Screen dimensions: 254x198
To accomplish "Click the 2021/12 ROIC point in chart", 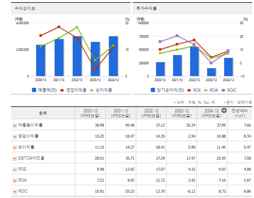I will click(177, 36).
